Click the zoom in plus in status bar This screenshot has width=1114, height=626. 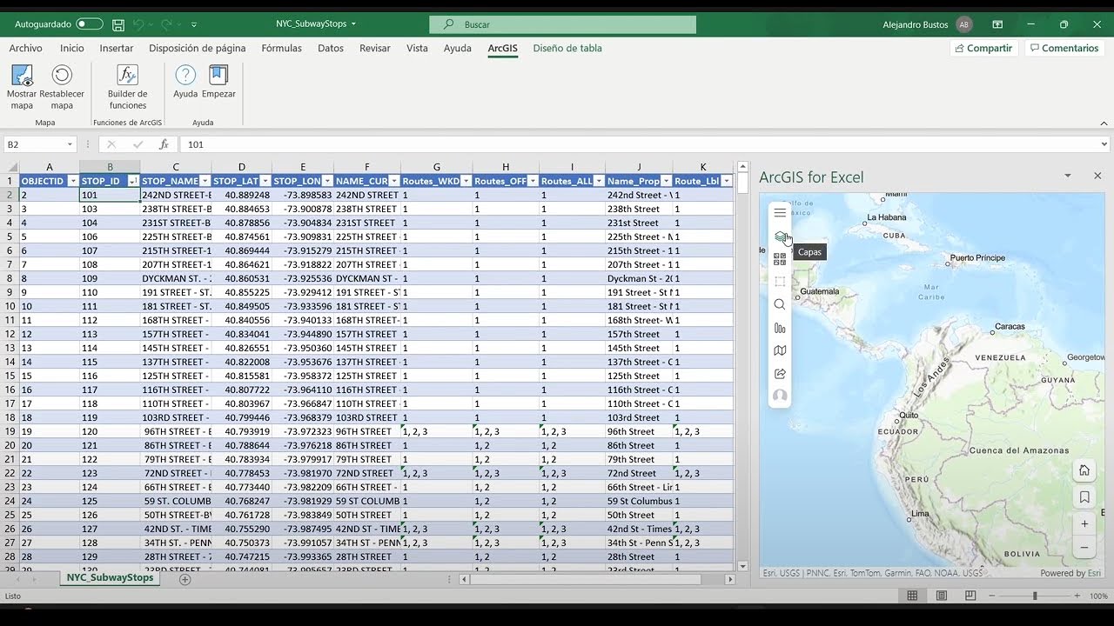point(1079,596)
